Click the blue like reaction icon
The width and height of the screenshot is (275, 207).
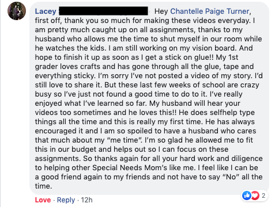247,195
